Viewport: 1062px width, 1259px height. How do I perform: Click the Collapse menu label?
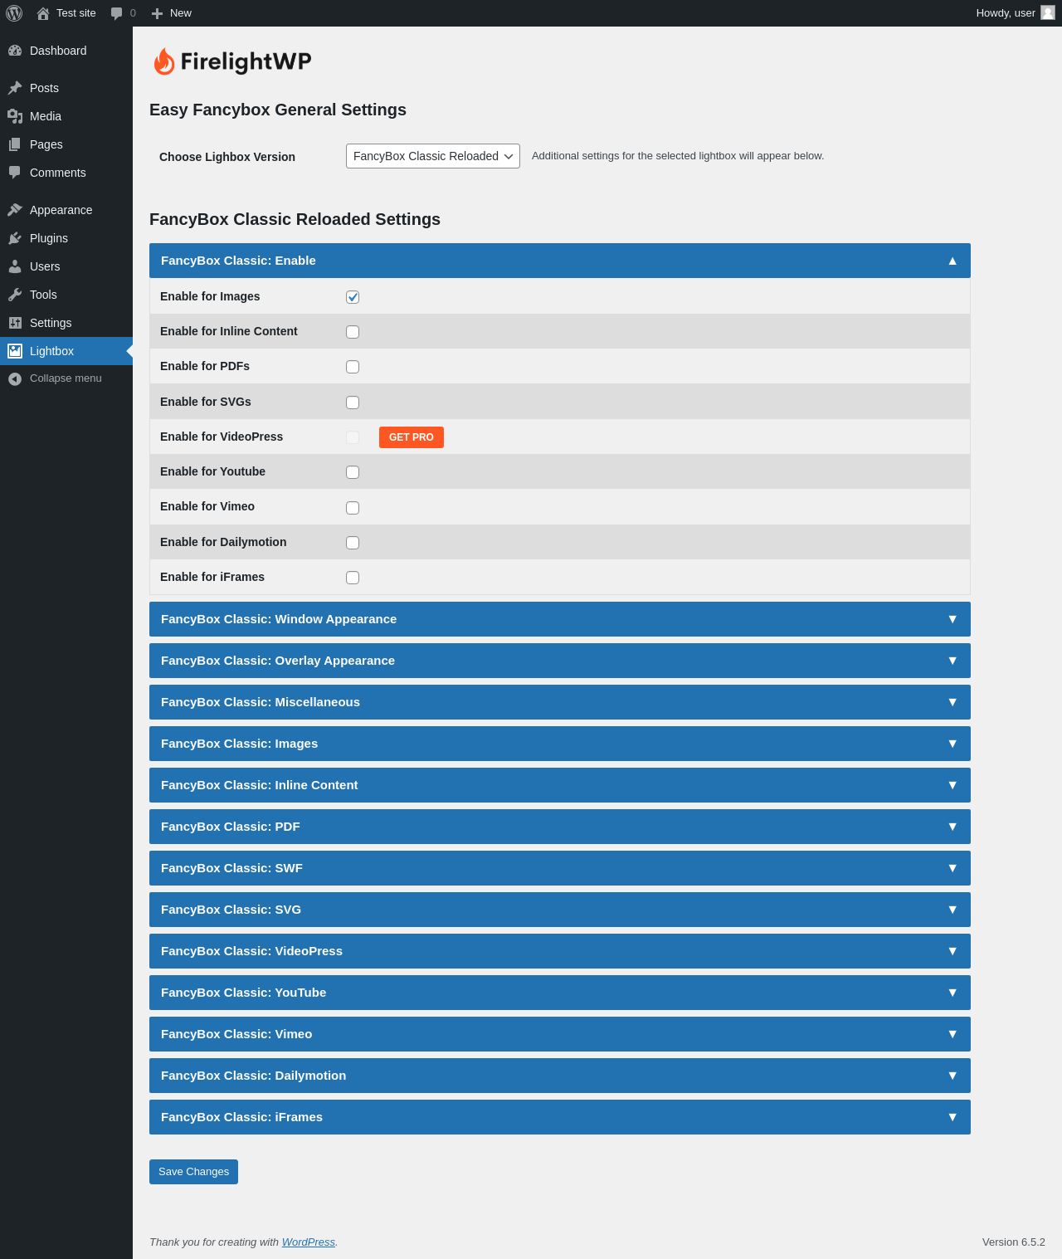click(x=66, y=378)
